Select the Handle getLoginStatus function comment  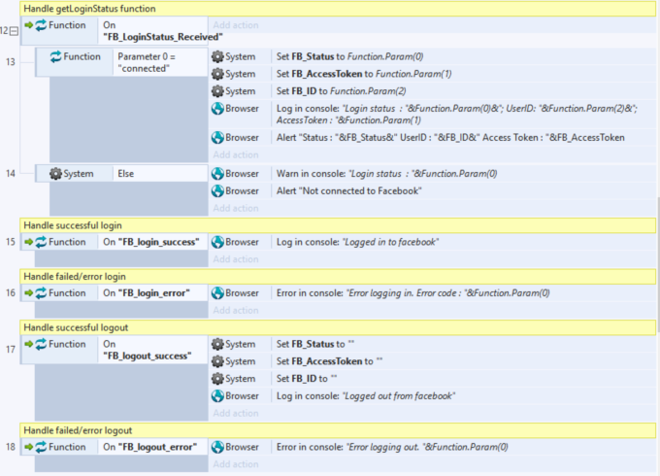coord(338,9)
